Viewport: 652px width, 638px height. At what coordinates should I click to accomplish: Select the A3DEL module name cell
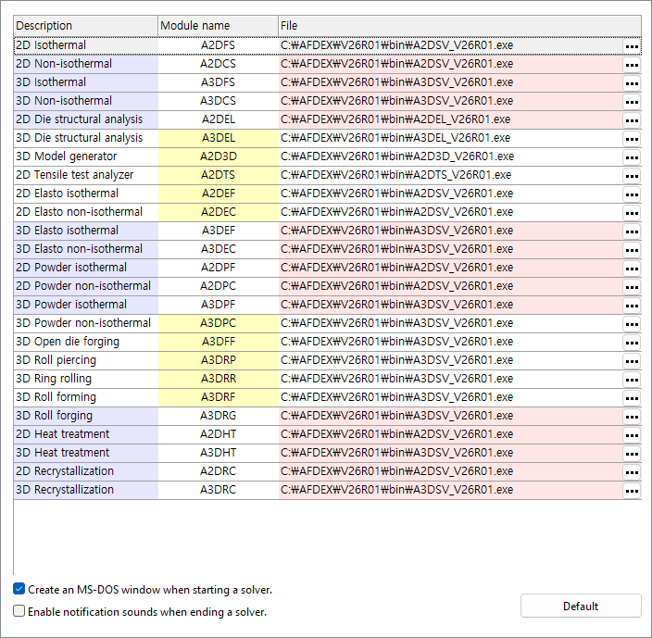click(219, 138)
